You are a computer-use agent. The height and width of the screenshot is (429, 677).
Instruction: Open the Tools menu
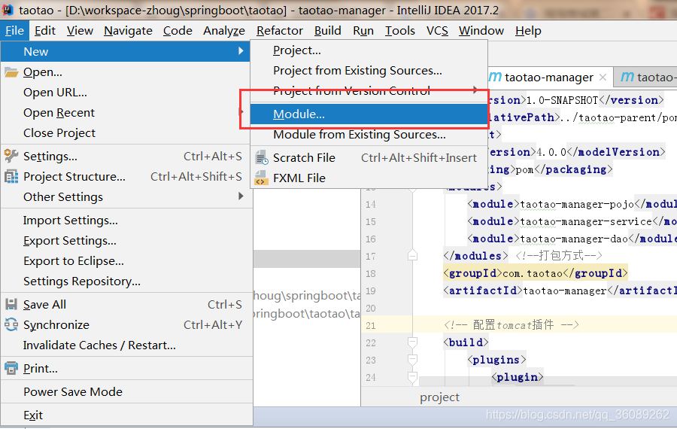(x=400, y=31)
